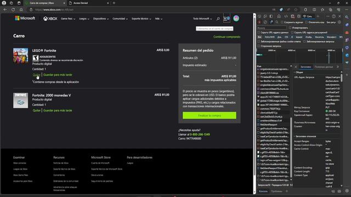This screenshot has width=351, height=197.
Task: Switch to Access Denied browser tab
Action: [x=89, y=3]
